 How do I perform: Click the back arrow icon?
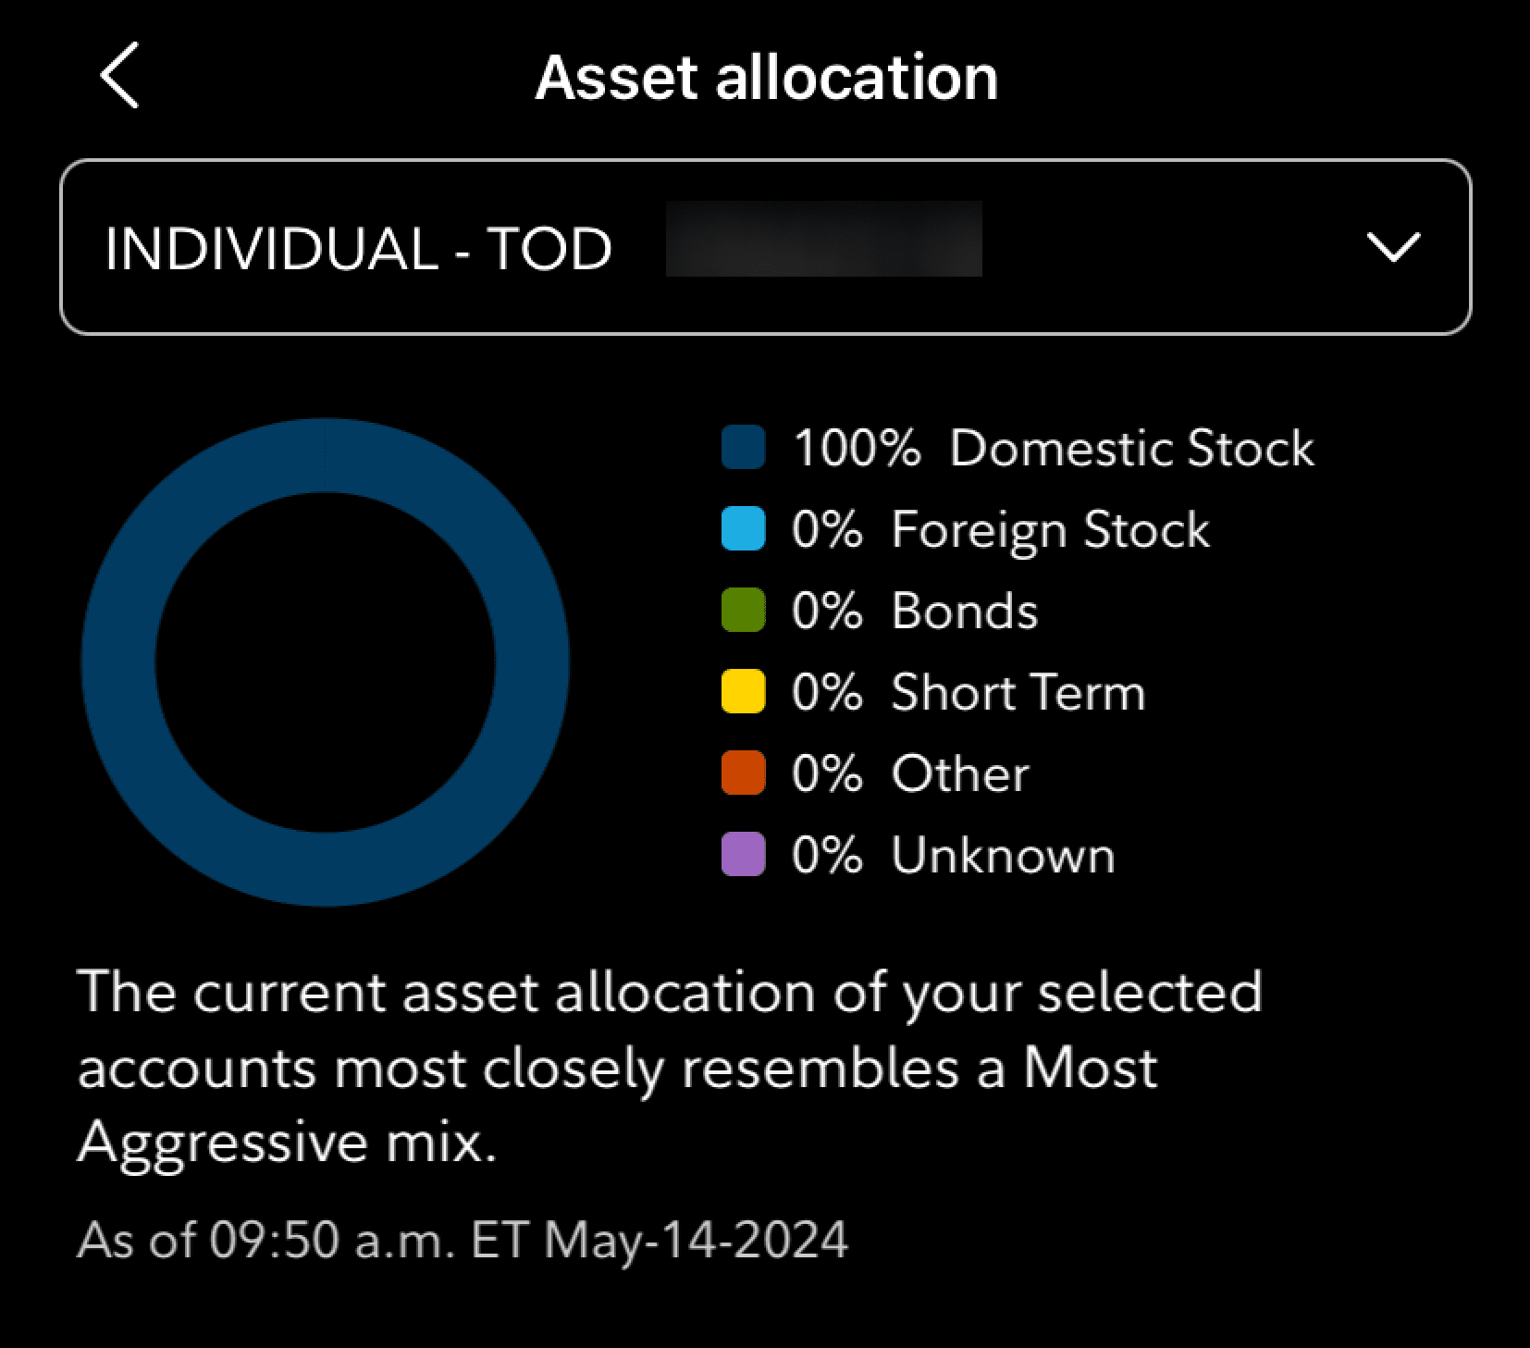120,77
